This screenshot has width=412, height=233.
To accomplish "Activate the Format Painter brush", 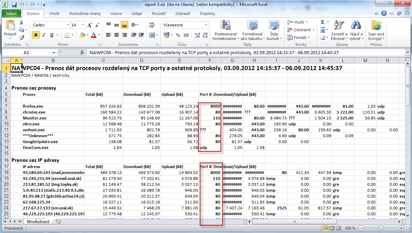I will (x=22, y=38).
